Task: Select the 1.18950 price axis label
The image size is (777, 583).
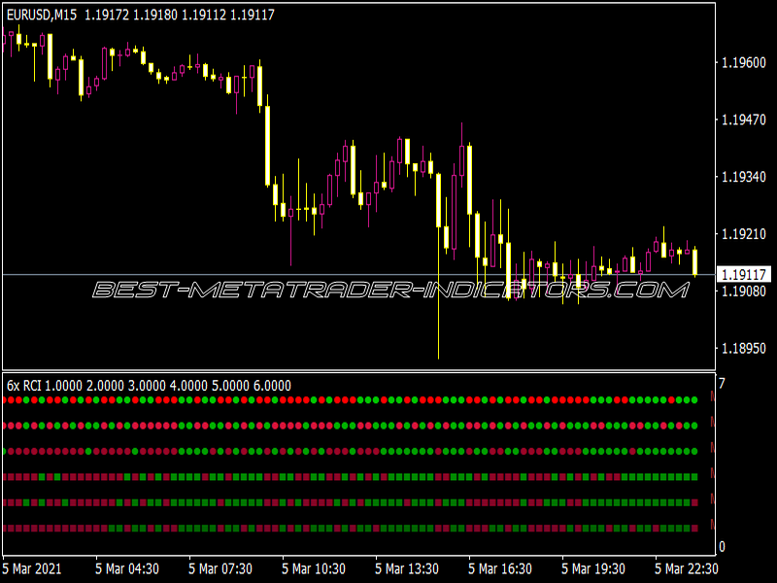Action: pos(744,349)
